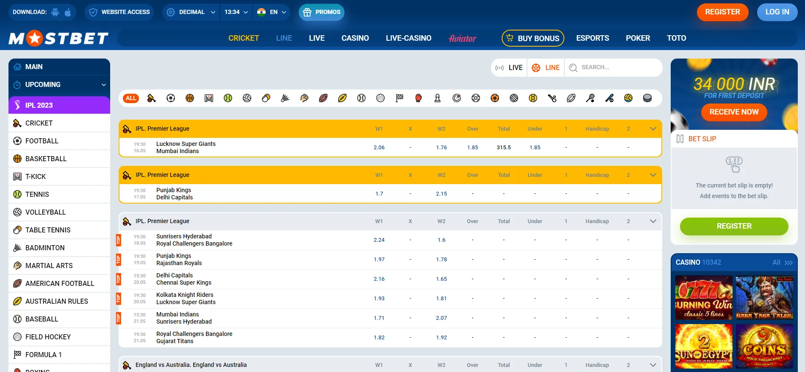This screenshot has width=805, height=372.
Task: Select the martial arts fist icon in the filter row
Action: pos(304,98)
